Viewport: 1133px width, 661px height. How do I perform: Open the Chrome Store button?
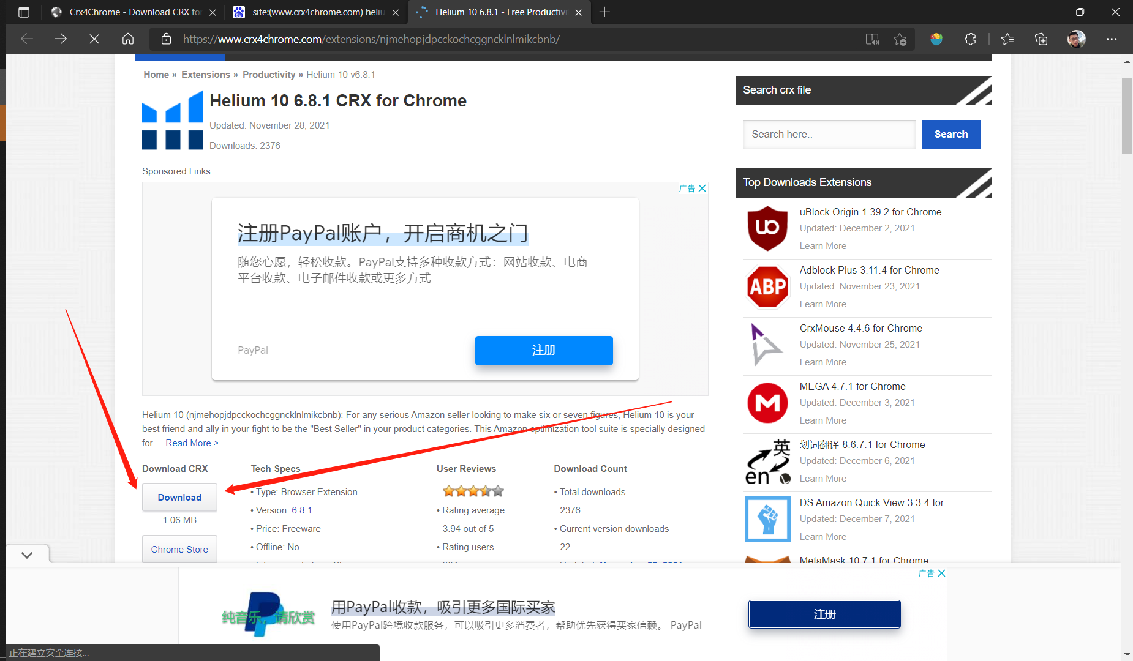(x=179, y=549)
